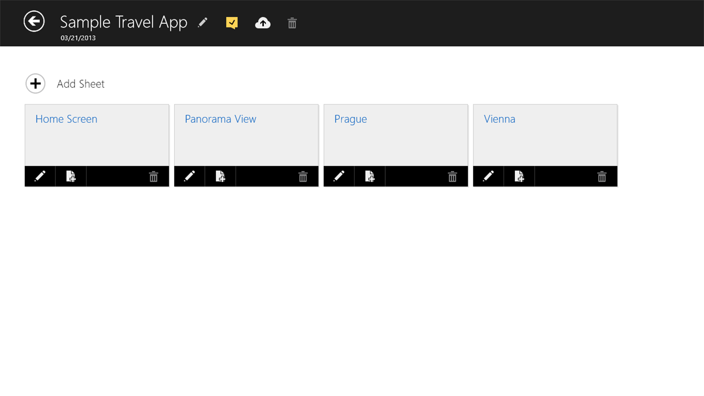This screenshot has width=704, height=396.
Task: Open the Panorama View sheet link
Action: 220,119
